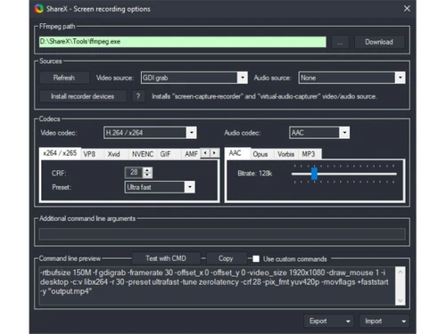Switch to the GIF tab
The width and height of the screenshot is (446, 334).
(x=165, y=154)
